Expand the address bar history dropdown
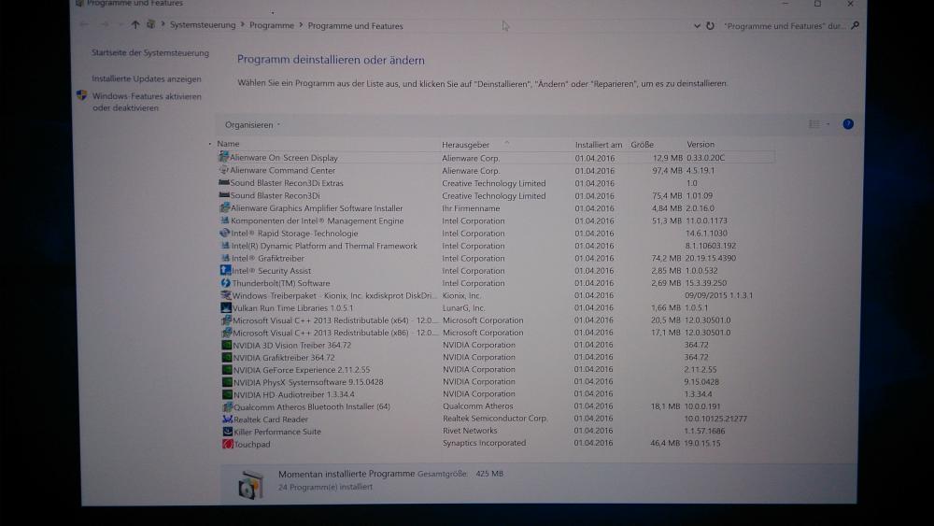This screenshot has width=934, height=526. click(x=697, y=26)
